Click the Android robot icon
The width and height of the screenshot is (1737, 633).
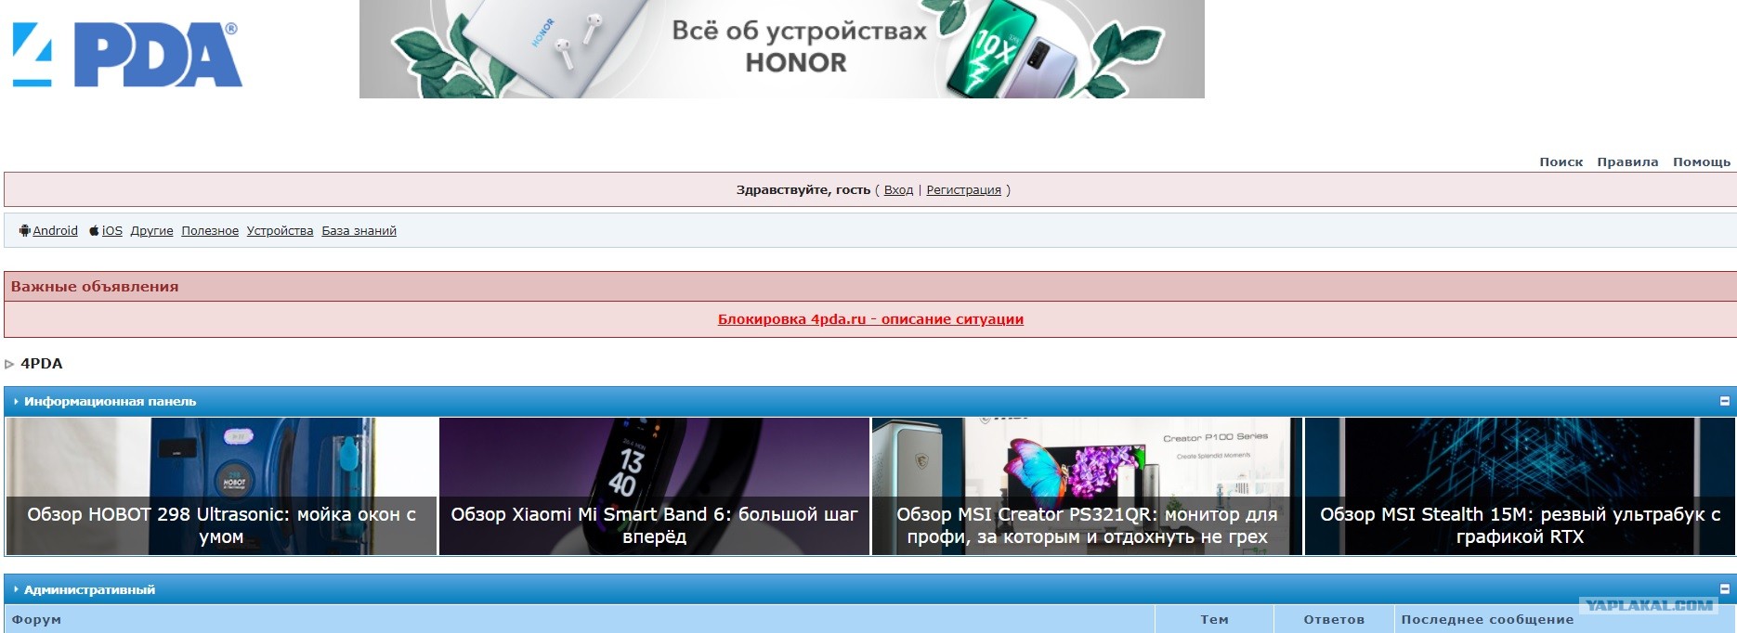[25, 230]
